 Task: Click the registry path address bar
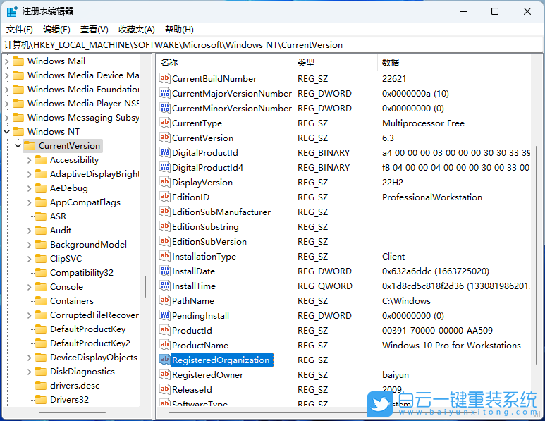[272, 45]
